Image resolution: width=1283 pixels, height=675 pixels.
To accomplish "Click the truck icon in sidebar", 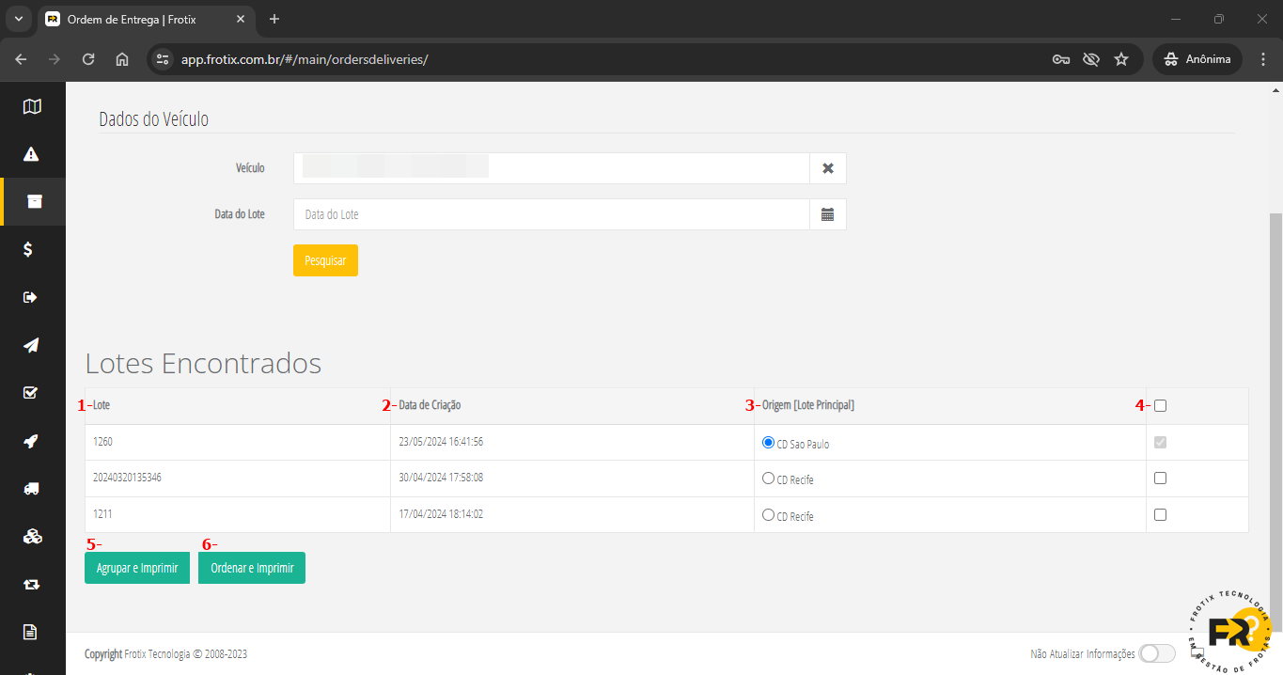I will [x=32, y=489].
